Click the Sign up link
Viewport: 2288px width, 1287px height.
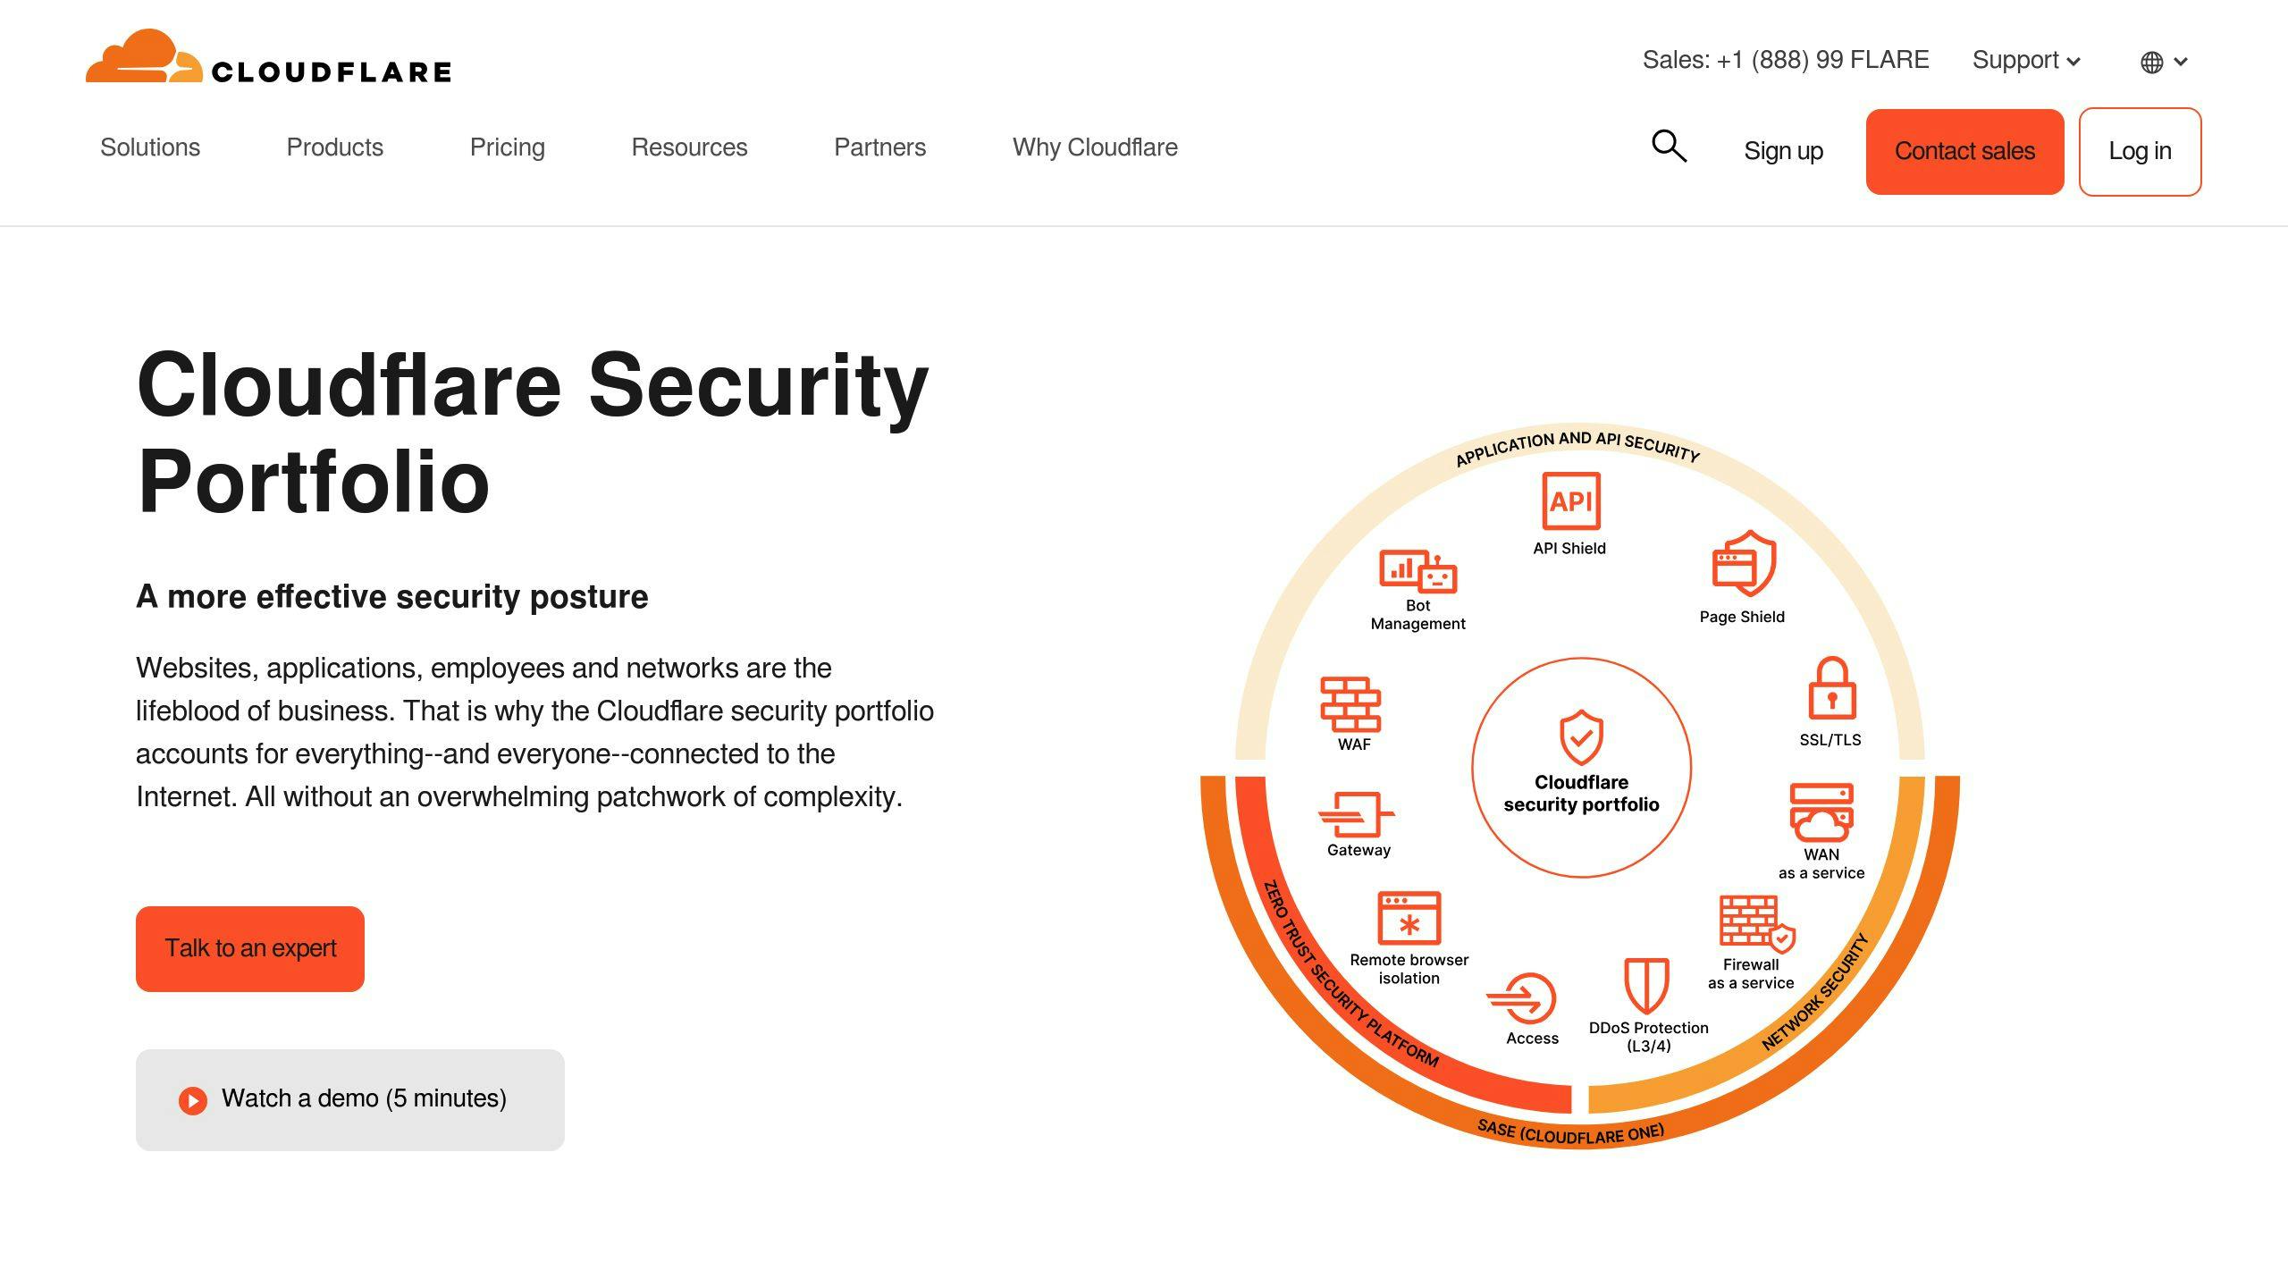click(x=1784, y=151)
